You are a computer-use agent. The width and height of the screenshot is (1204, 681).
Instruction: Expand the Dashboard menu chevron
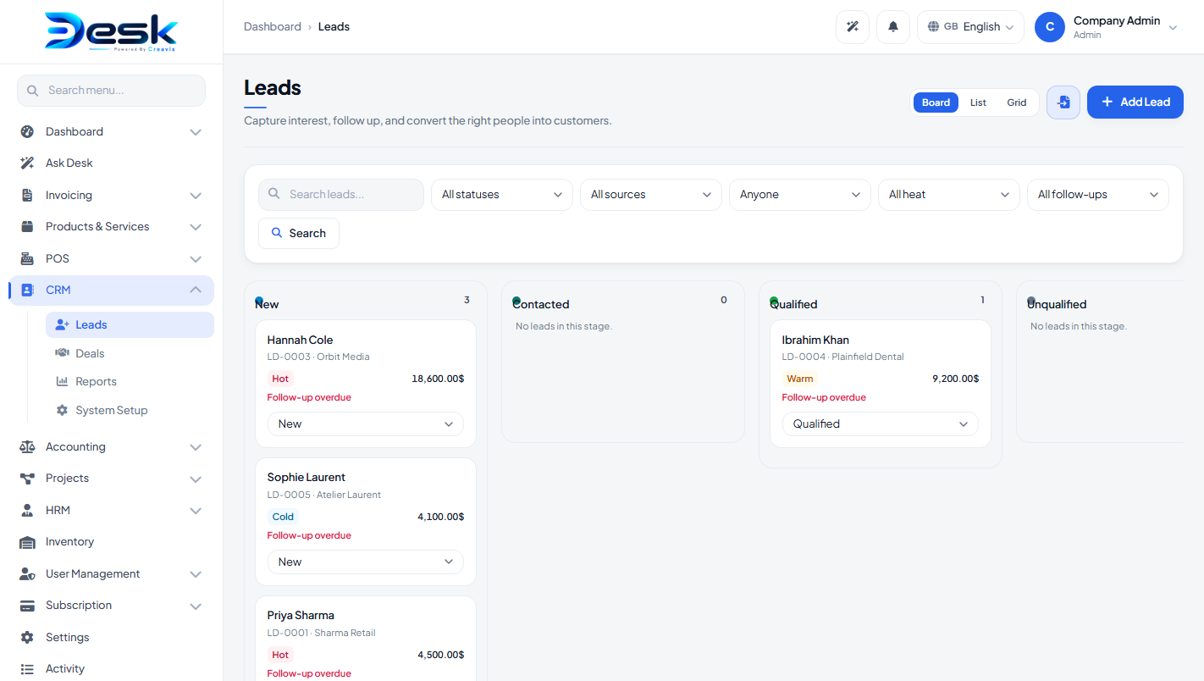(196, 132)
